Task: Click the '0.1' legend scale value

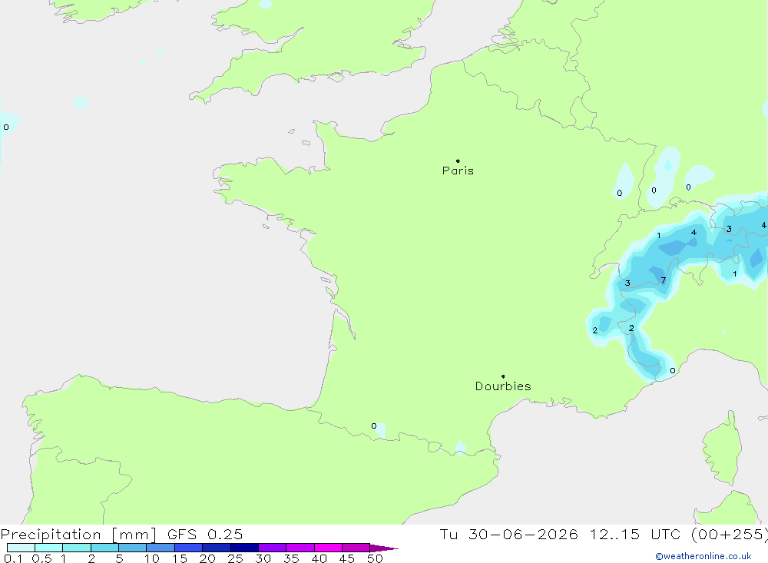Action: pyautogui.click(x=13, y=558)
